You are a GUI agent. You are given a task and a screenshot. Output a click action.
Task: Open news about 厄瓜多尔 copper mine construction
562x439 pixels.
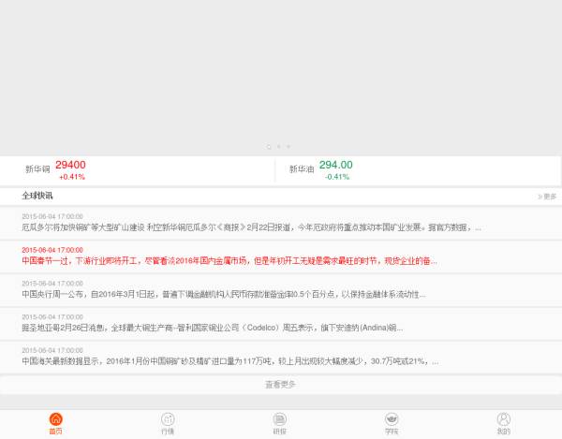[281, 223]
